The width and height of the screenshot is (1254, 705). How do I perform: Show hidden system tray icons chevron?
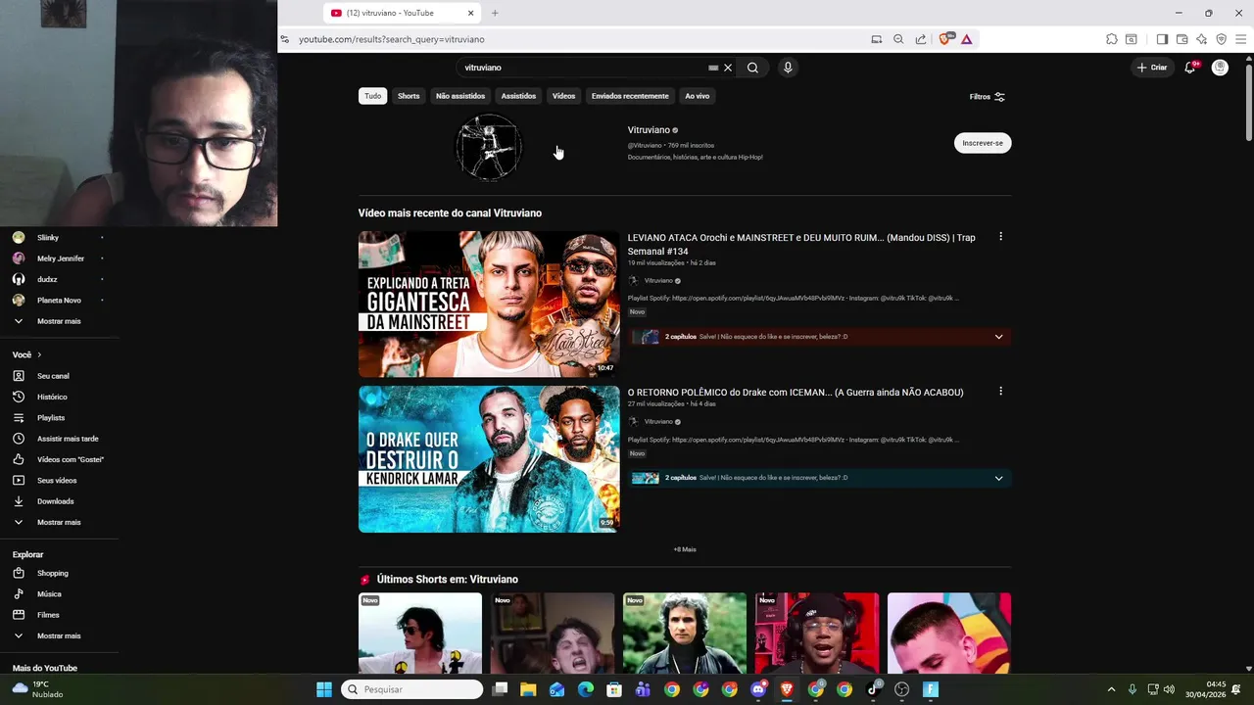point(1111,689)
